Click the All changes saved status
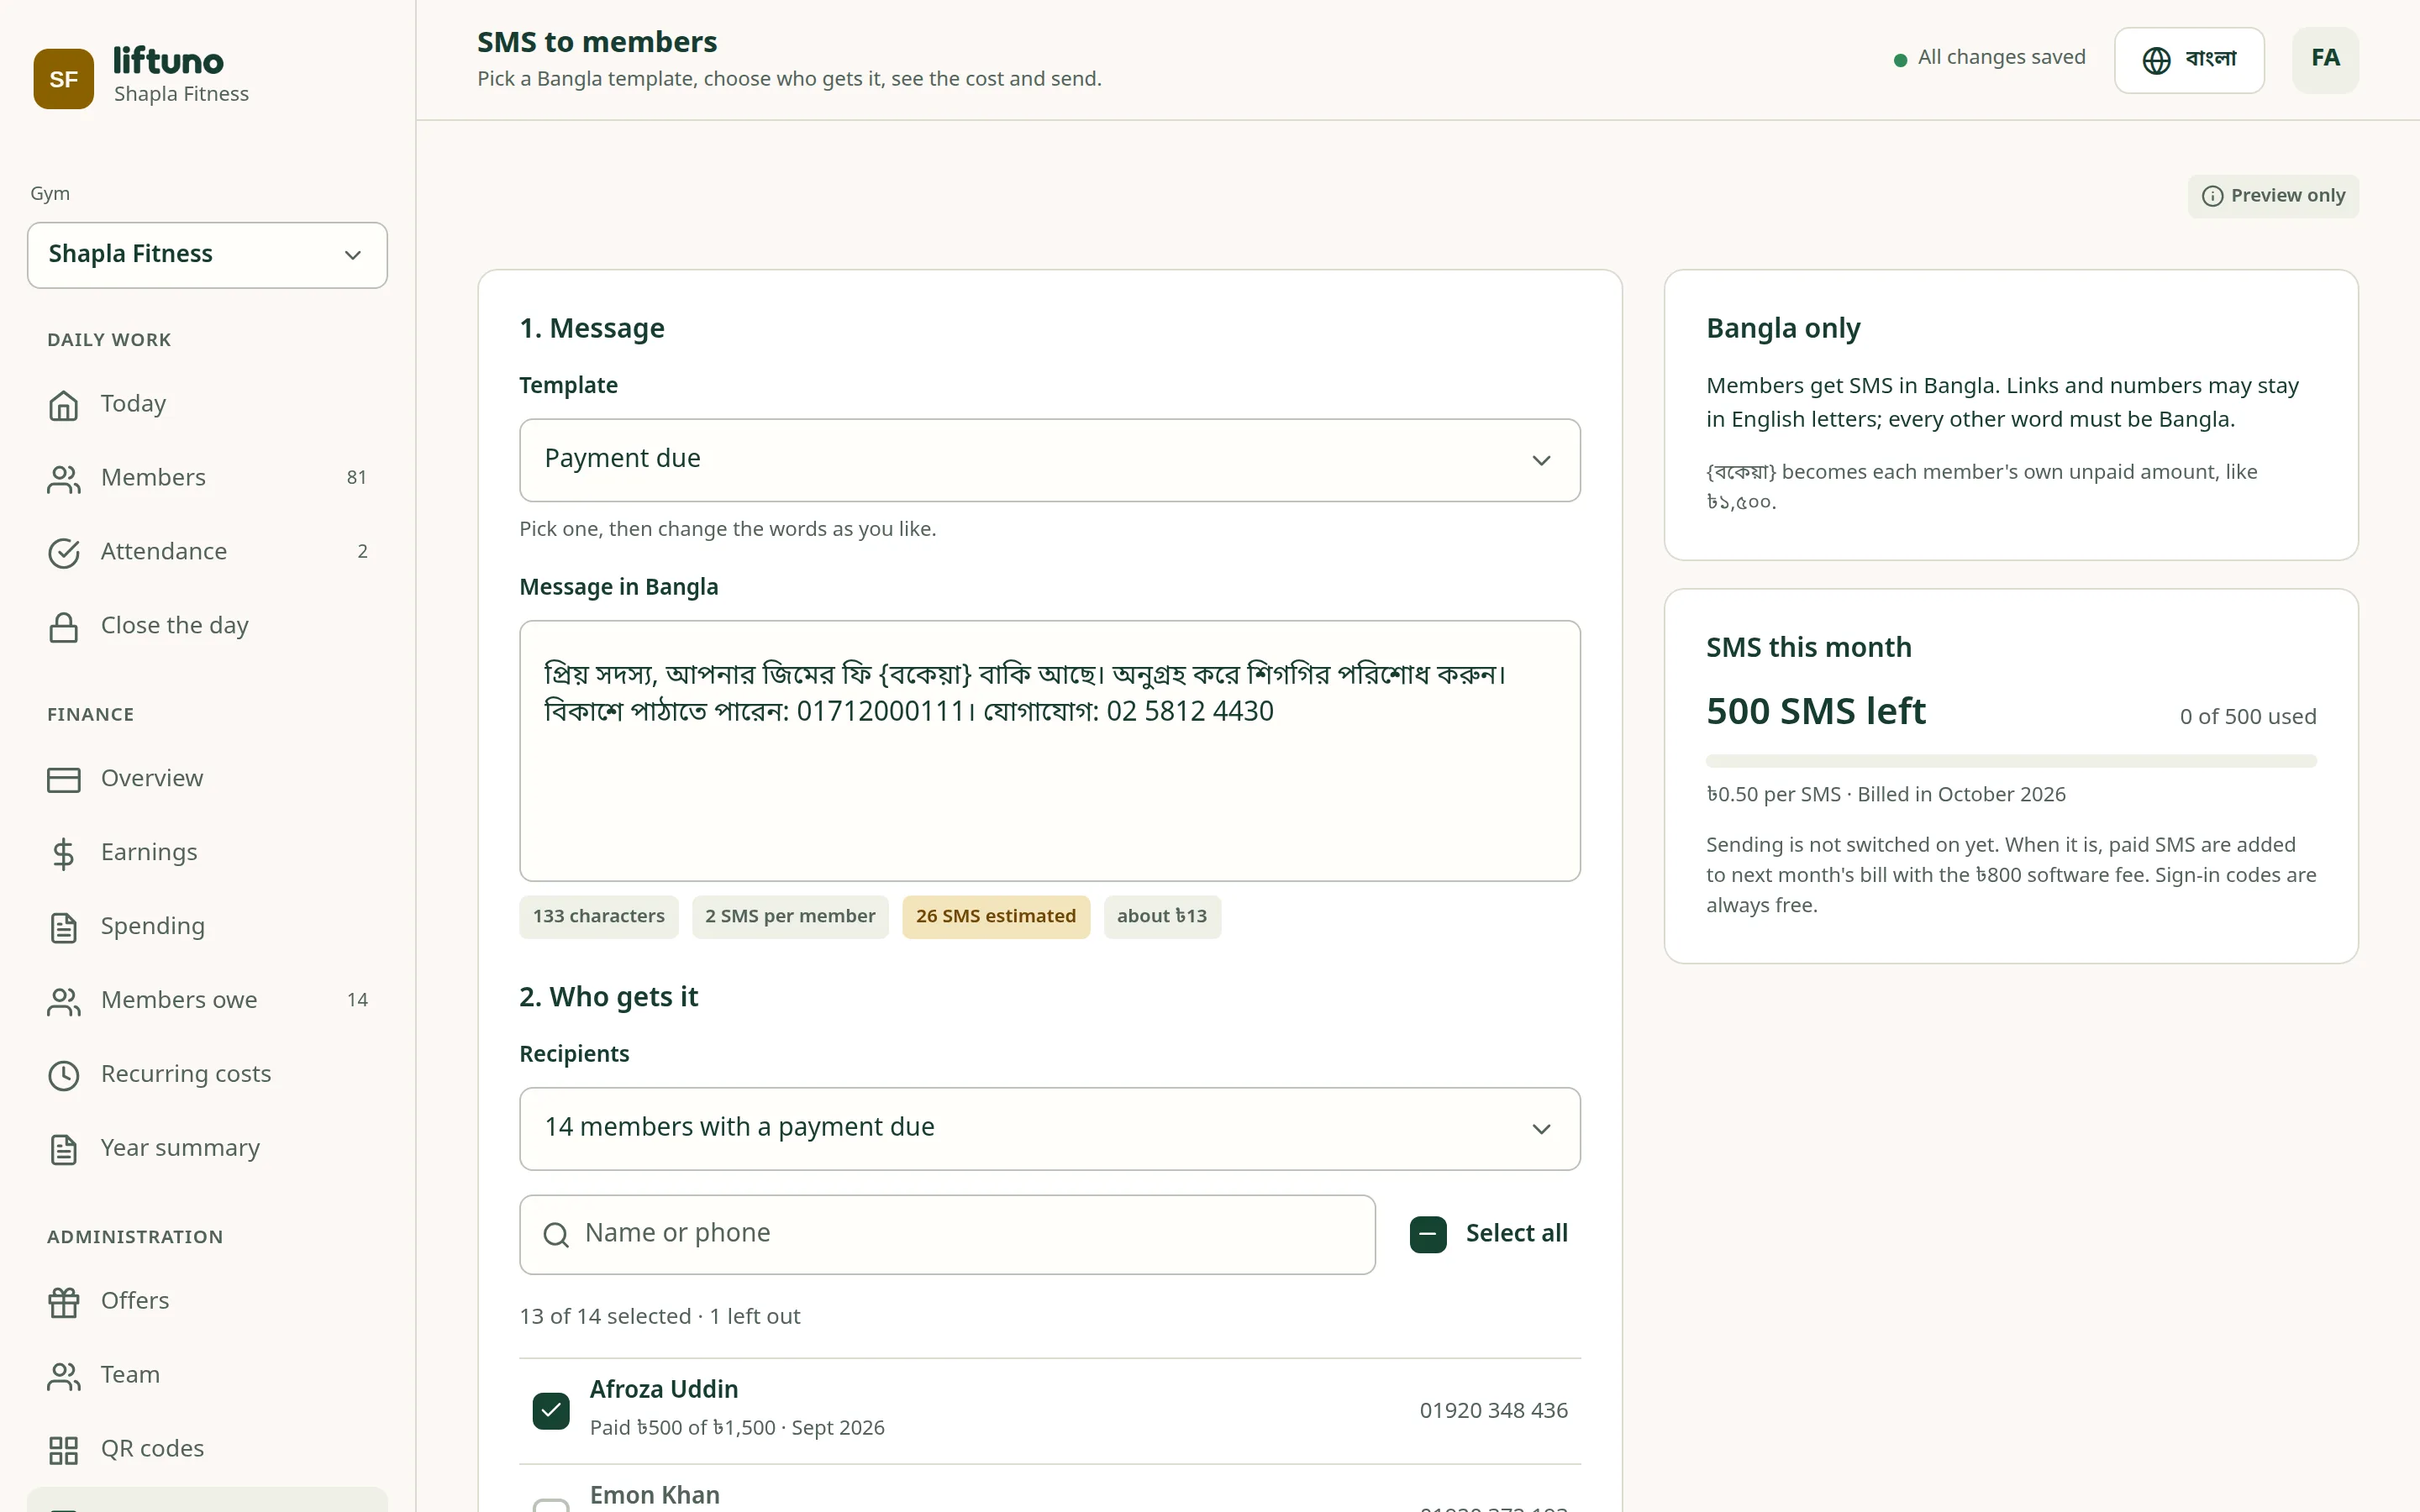The height and width of the screenshot is (1512, 2420). click(1989, 58)
